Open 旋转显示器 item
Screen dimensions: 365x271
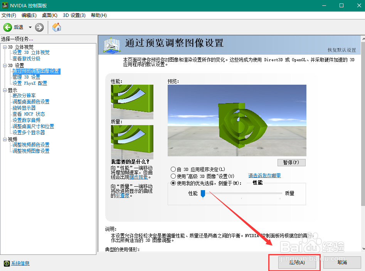(x=24, y=108)
